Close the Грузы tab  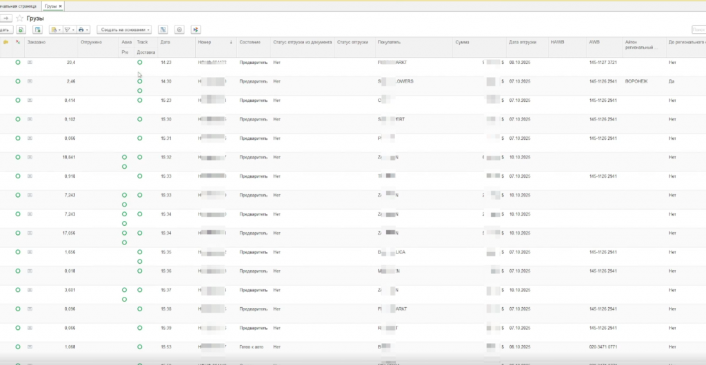pyautogui.click(x=60, y=6)
